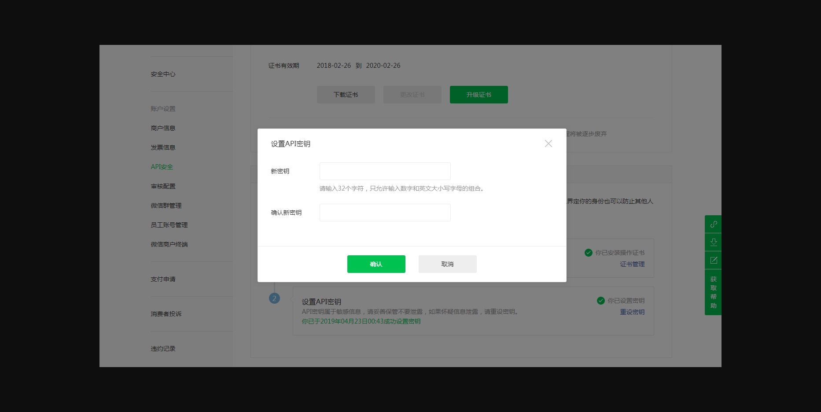
Task: Click the green checkmark beside 你已设置密钥
Action: click(600, 301)
